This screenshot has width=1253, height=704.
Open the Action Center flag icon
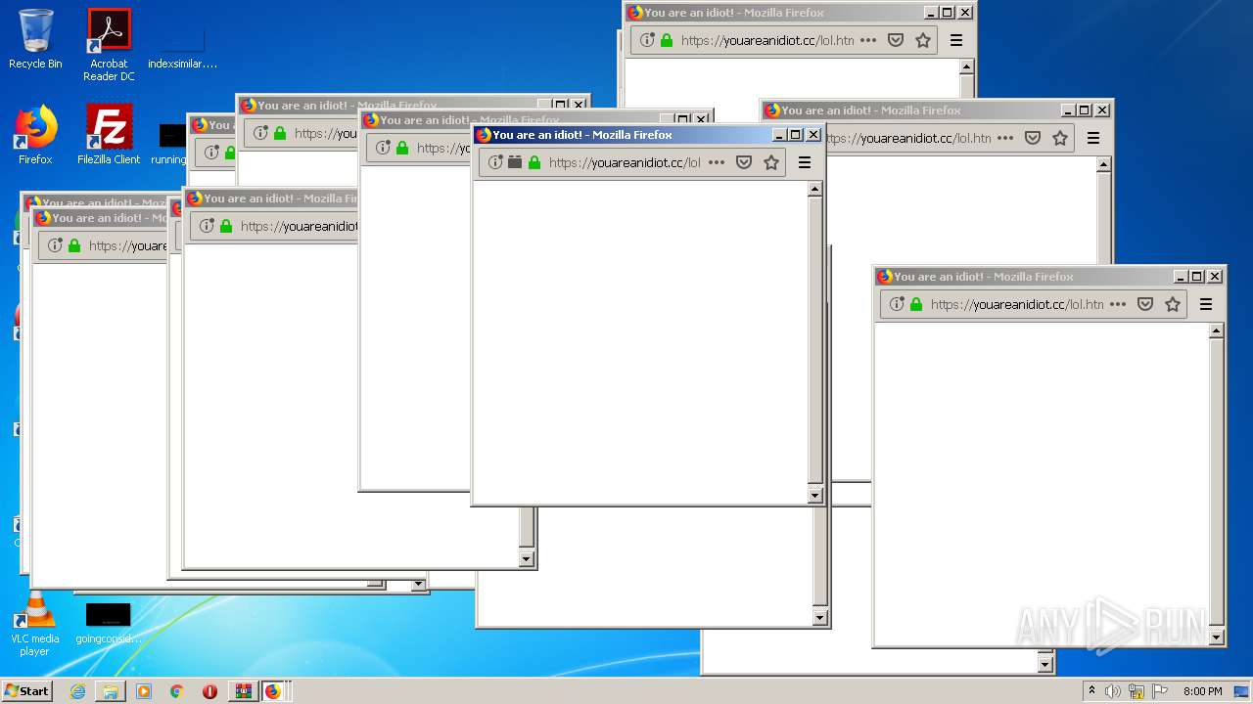click(1160, 691)
